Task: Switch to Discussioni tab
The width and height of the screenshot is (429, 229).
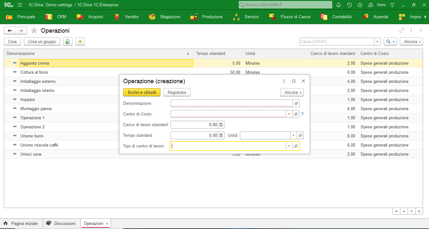Action: coord(61,223)
